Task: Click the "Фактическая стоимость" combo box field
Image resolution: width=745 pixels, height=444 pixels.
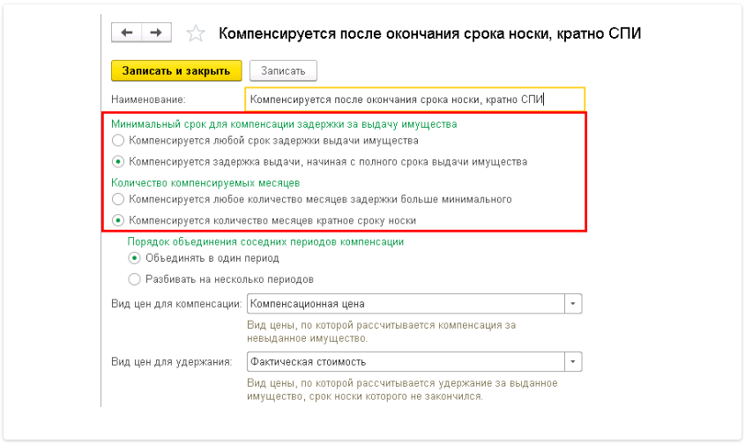Action: coord(406,362)
